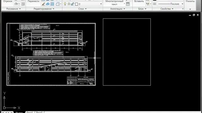Click Многострочный текст button
Image resolution: width=202 pixels, height=113 pixels.
click(114, 3)
